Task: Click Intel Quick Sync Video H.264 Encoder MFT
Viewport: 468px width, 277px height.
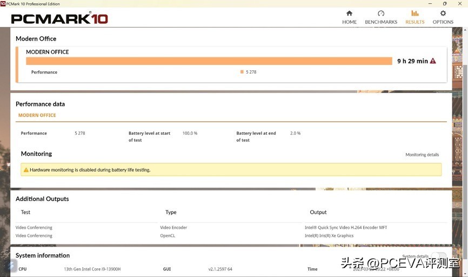Action: 346,227
